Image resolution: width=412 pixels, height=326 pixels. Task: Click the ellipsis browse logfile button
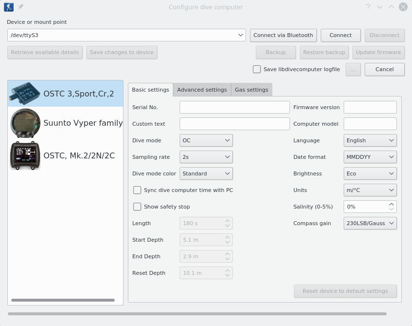tap(352, 69)
